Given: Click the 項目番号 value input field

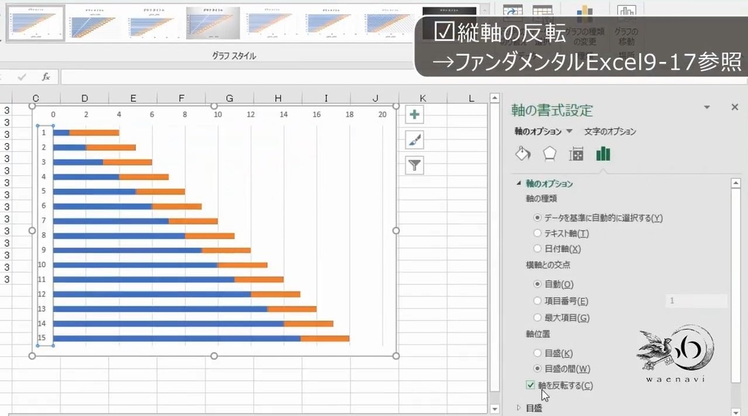Looking at the screenshot, I should [696, 301].
